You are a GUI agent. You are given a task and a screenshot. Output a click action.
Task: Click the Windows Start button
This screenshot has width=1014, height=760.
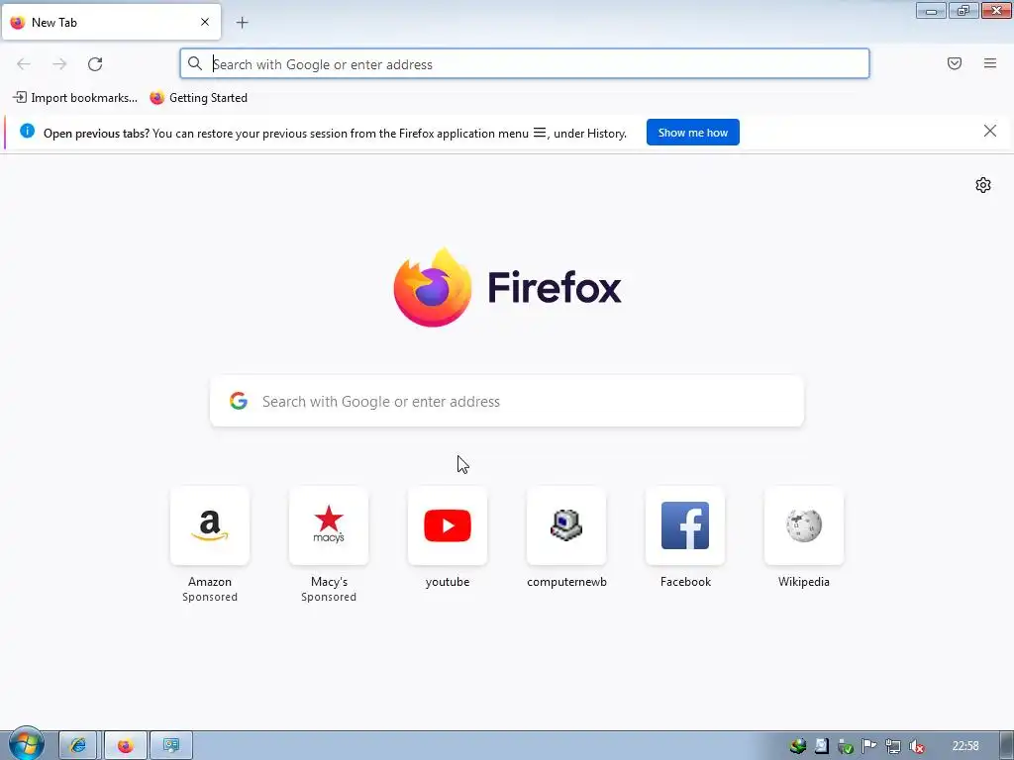coord(26,744)
